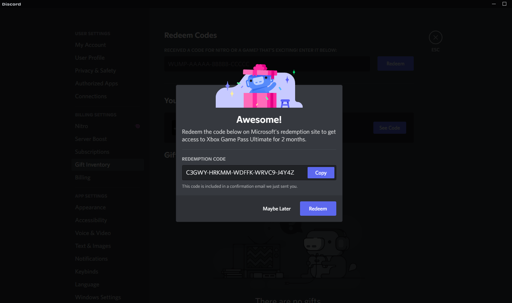Open Appearance settings
The image size is (512, 303).
click(107, 207)
